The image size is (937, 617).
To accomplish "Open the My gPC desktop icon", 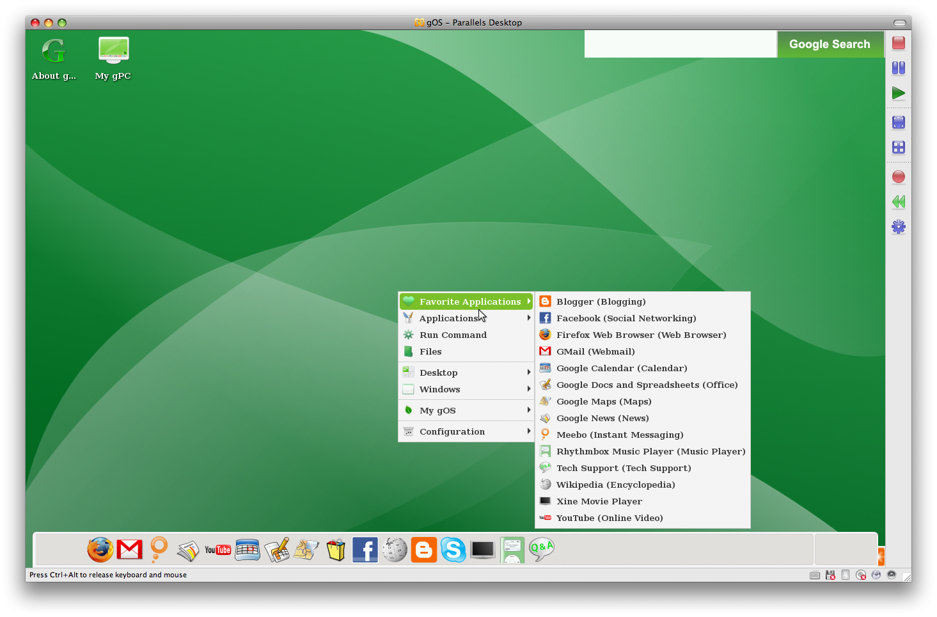I will (x=113, y=59).
